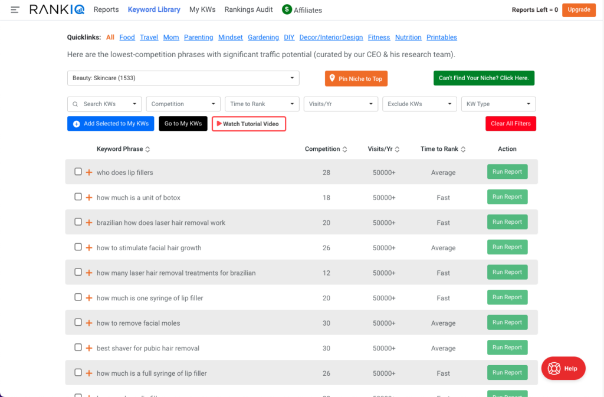
Task: Click the green dollar Affiliates icon
Action: point(287,9)
